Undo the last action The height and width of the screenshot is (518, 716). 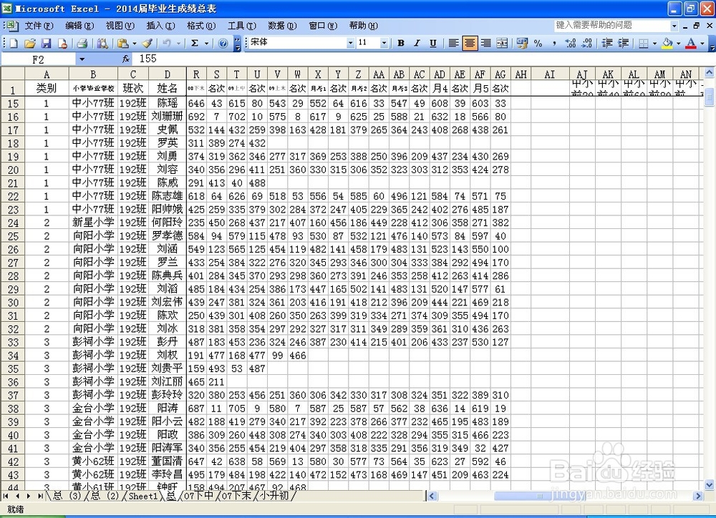point(167,43)
